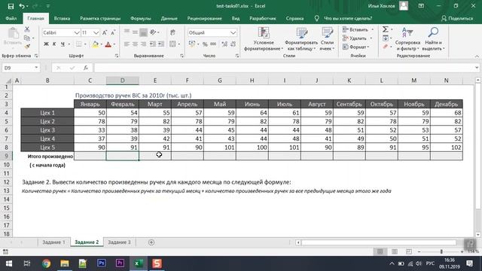Image resolution: width=482 pixels, height=271 pixels.
Task: Open the borders dropdown arrow
Action: click(x=85, y=44)
